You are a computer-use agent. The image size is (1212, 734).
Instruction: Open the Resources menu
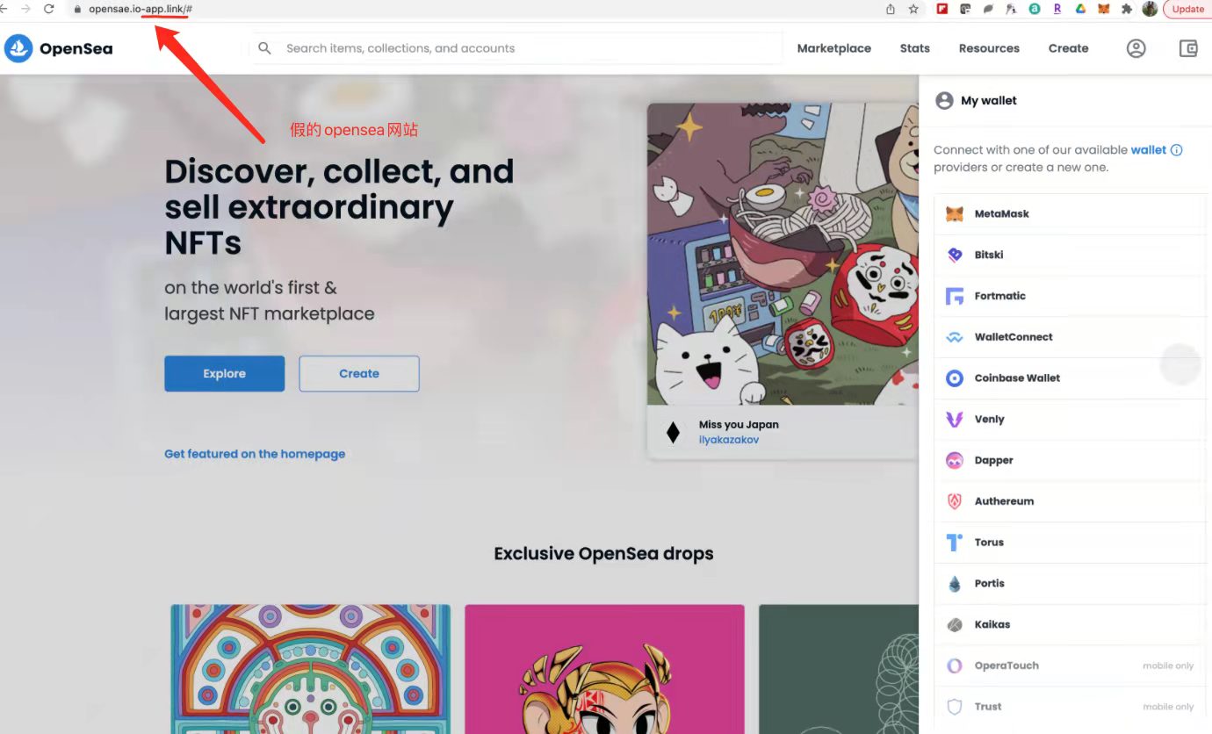tap(989, 48)
